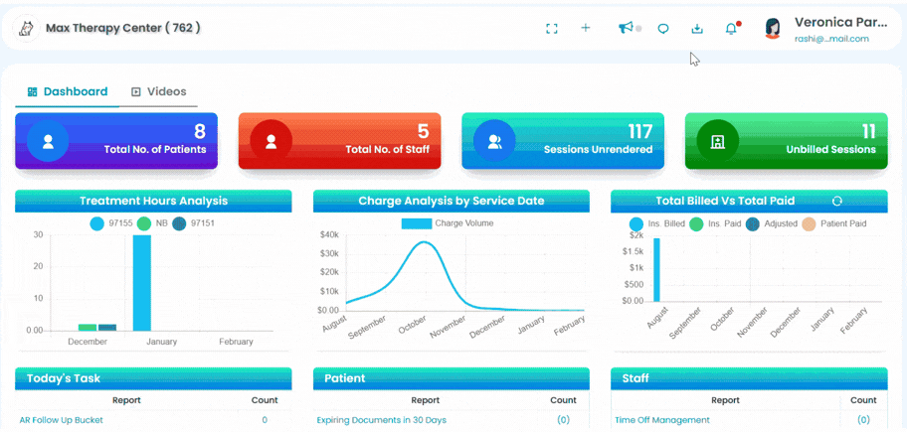
Task: Open the megaphone announcements icon
Action: [626, 28]
